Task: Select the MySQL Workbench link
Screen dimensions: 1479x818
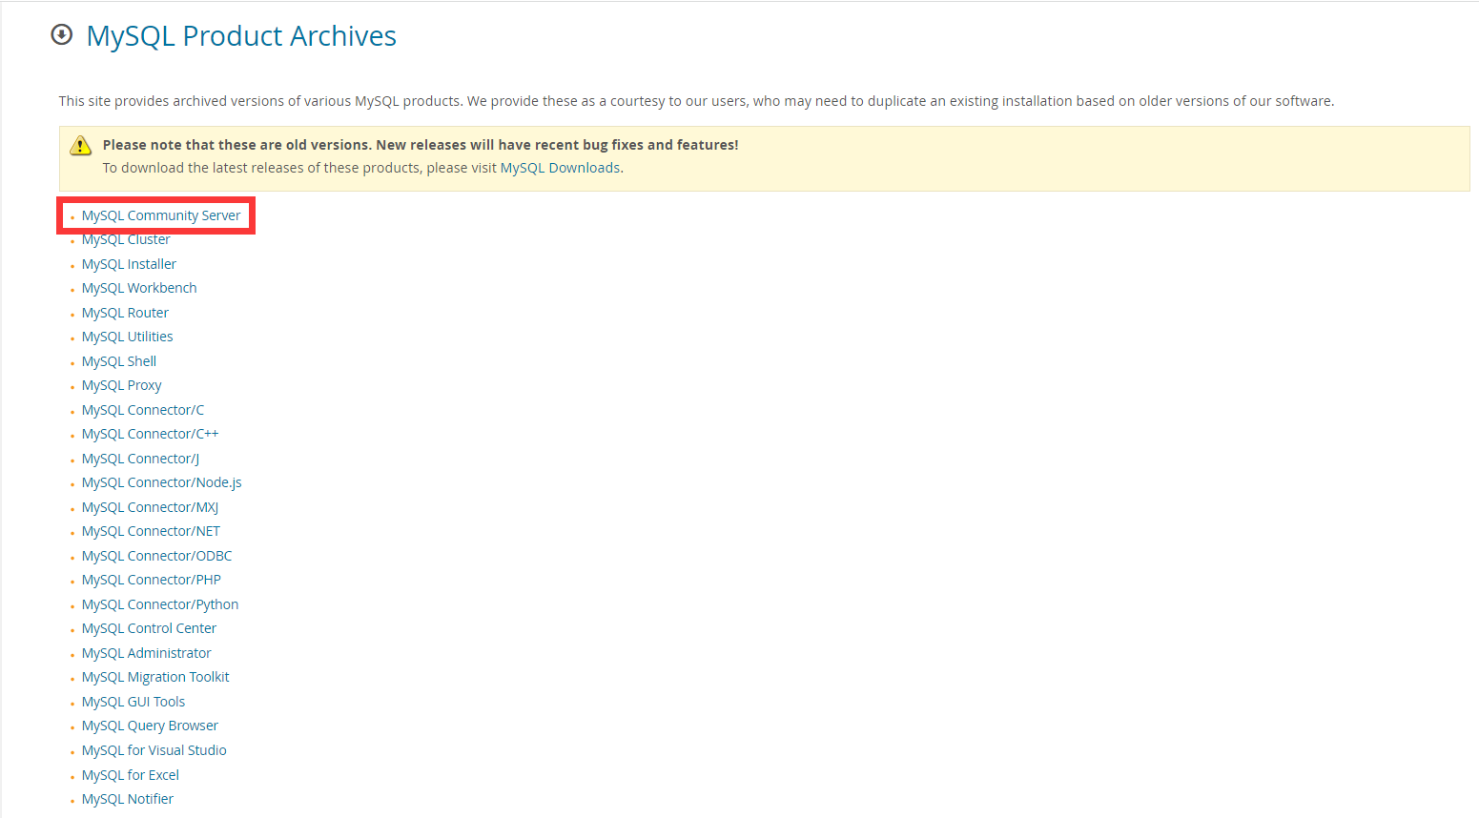Action: [139, 288]
